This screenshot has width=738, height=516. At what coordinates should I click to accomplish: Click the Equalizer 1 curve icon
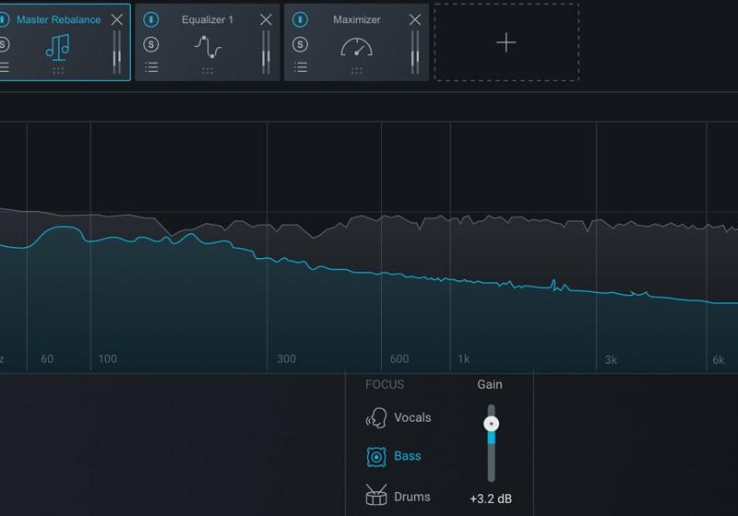point(208,47)
